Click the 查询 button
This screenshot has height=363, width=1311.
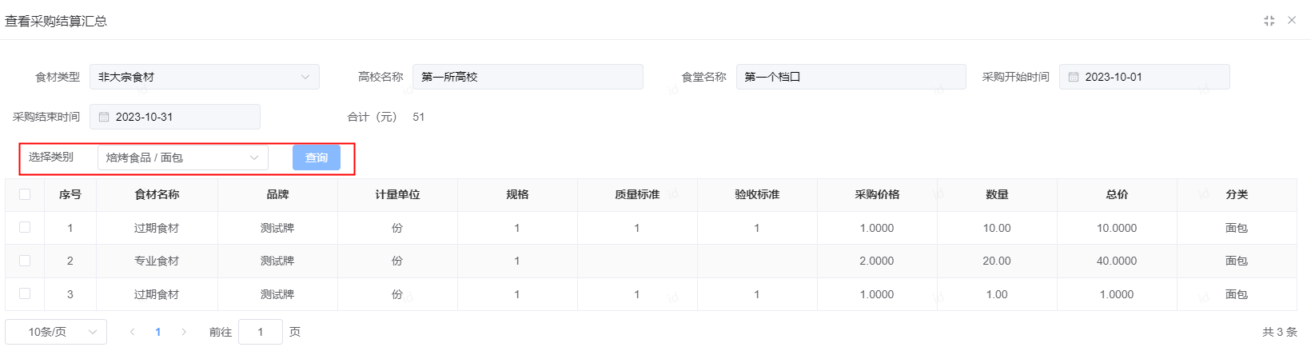point(317,158)
